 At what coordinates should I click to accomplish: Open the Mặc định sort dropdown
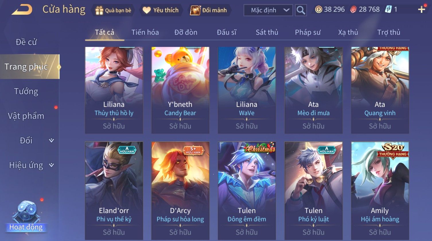pyautogui.click(x=268, y=10)
